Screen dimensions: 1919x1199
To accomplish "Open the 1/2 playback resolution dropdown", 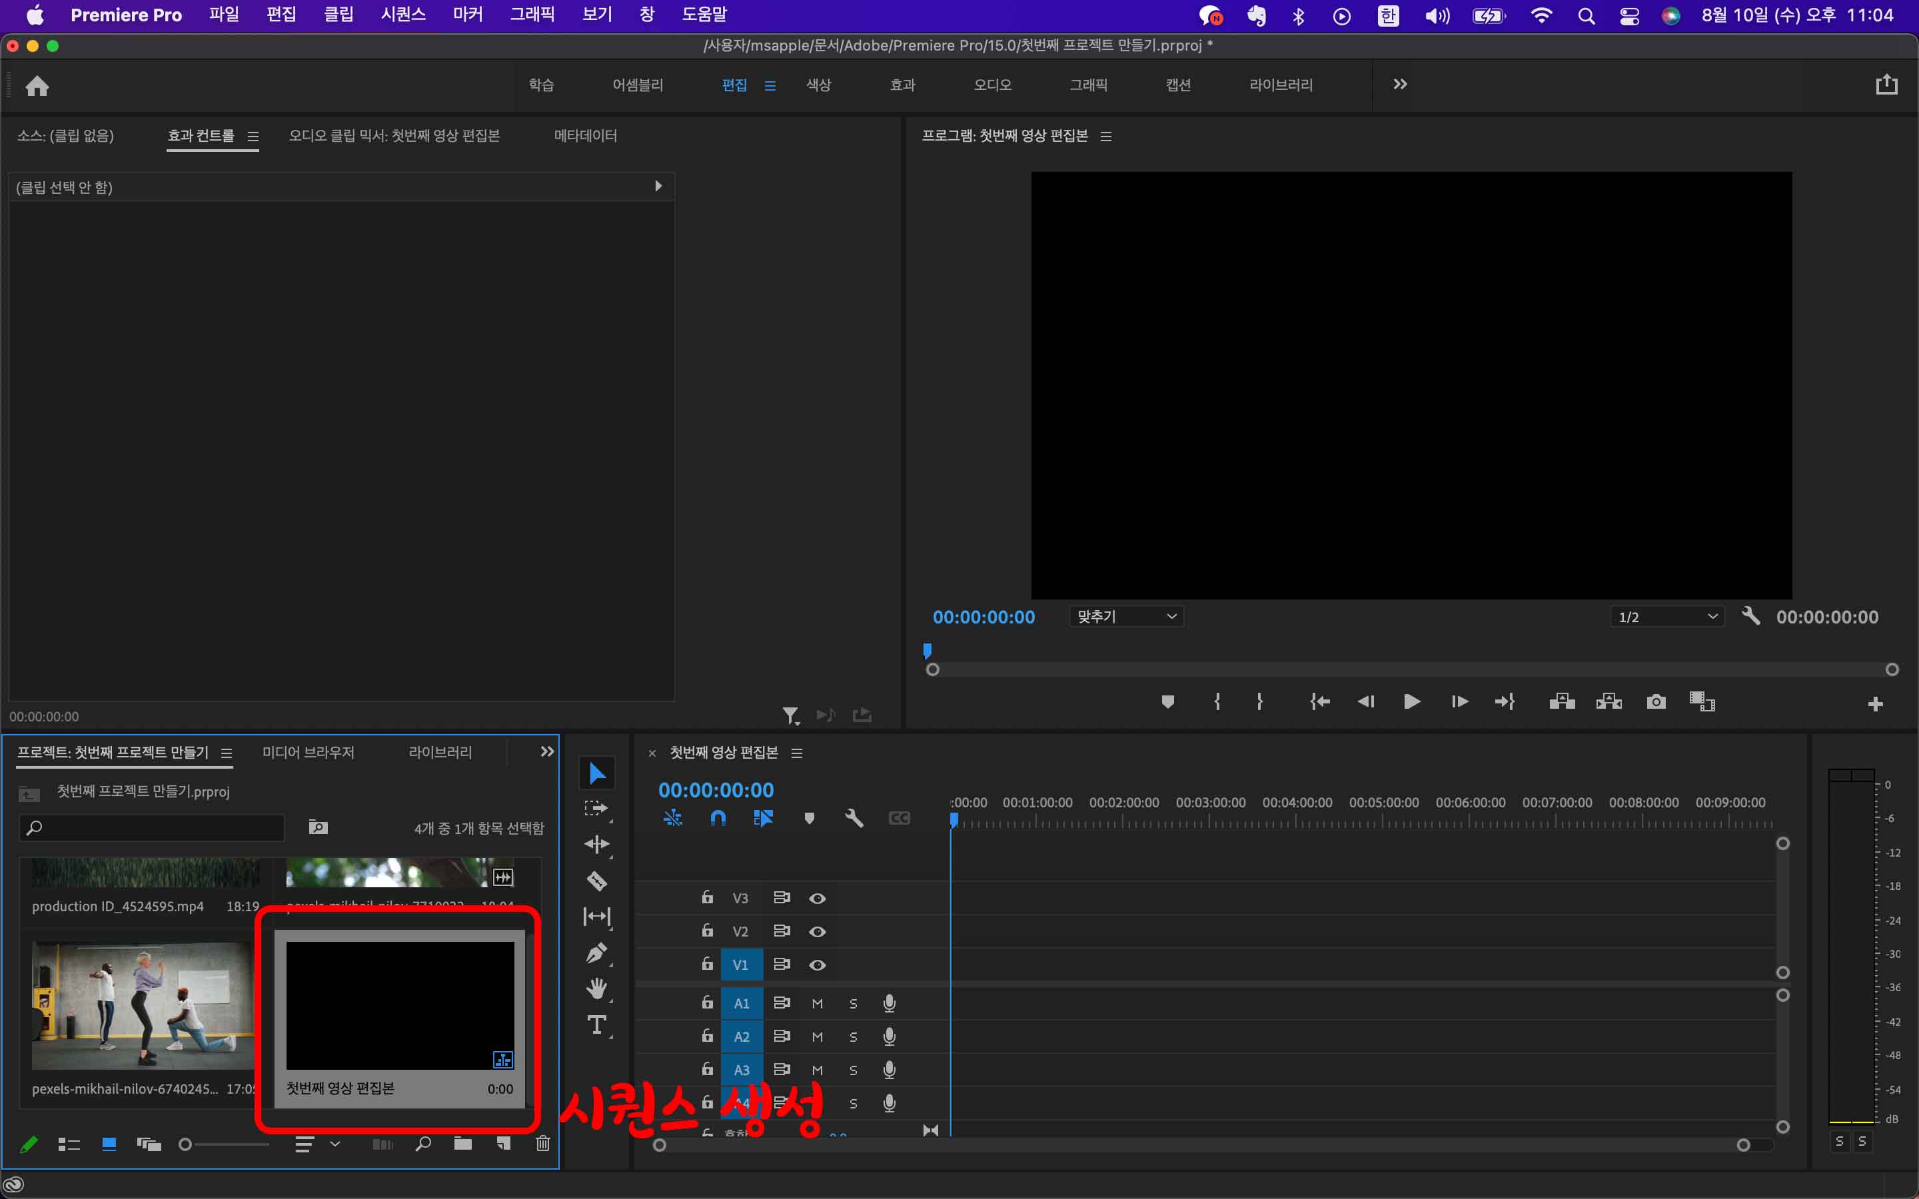I will coord(1667,616).
